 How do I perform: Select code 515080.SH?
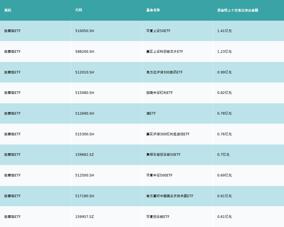click(85, 93)
